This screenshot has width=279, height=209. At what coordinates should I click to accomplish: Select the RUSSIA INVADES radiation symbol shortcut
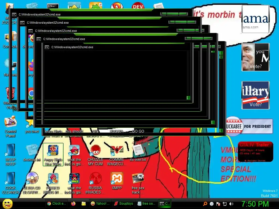(96, 183)
